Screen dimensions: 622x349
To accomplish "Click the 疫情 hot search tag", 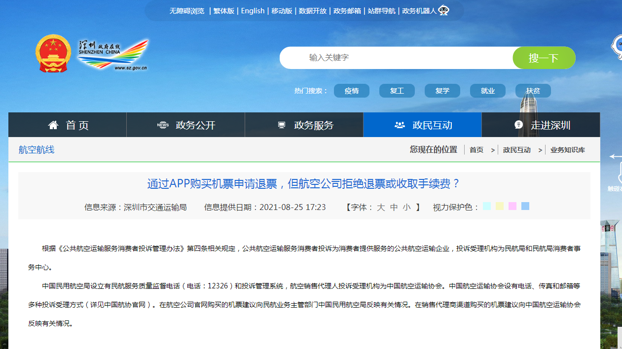I will pos(352,91).
